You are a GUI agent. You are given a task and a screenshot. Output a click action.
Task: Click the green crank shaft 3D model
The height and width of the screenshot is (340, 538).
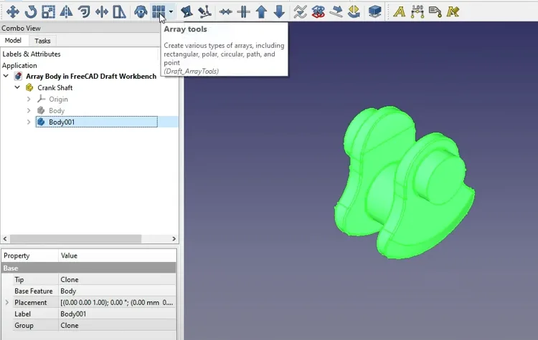click(x=404, y=182)
